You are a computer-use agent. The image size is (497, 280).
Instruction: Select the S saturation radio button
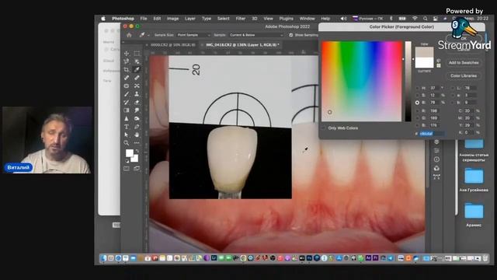417,95
